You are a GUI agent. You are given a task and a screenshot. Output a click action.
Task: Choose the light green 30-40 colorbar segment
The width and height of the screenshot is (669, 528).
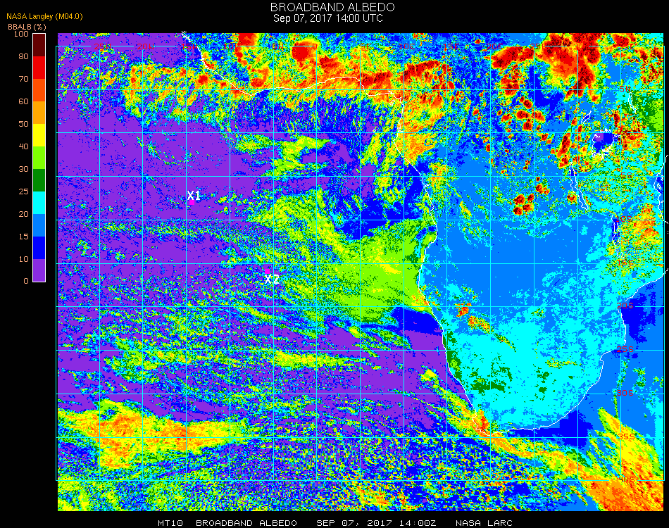39,158
